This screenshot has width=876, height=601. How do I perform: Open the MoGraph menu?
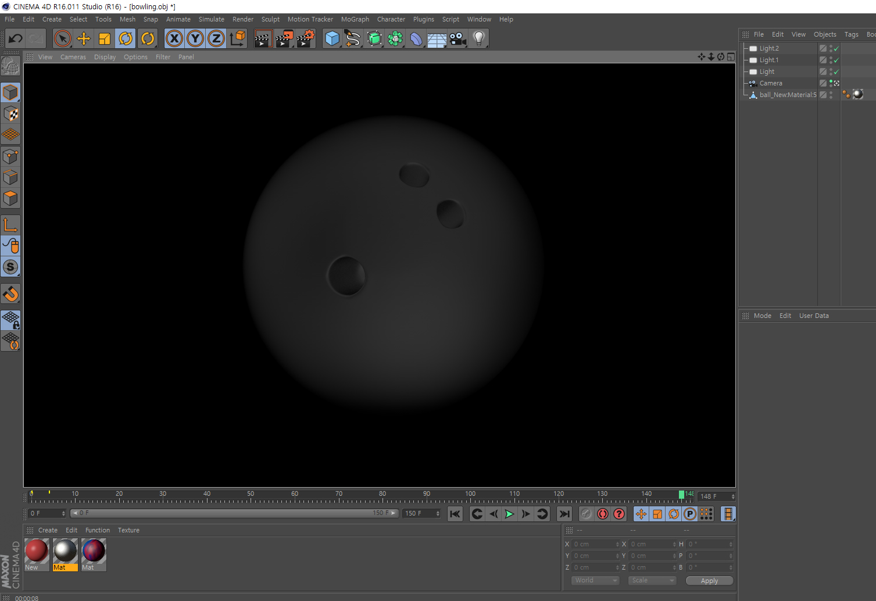(355, 19)
